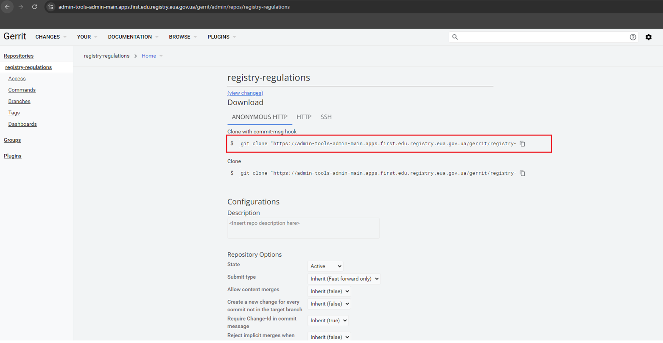Click the browser reload icon
663x343 pixels.
point(35,7)
